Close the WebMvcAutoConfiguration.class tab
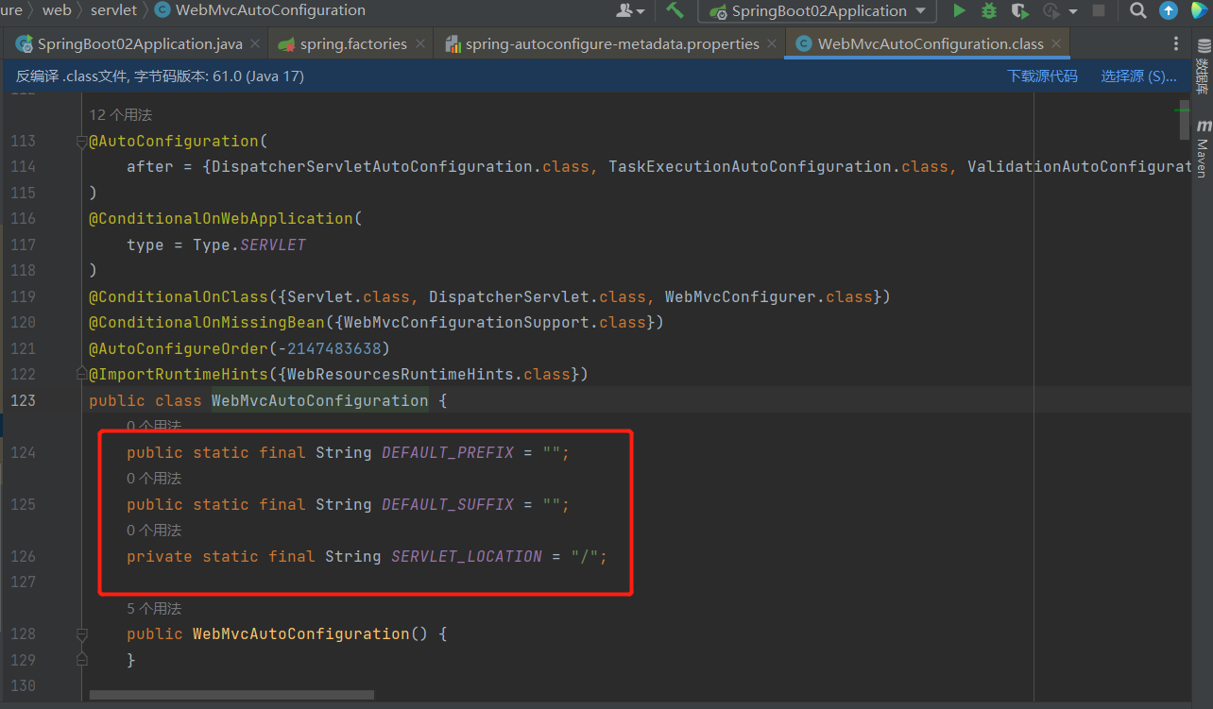The height and width of the screenshot is (709, 1213). (1056, 43)
